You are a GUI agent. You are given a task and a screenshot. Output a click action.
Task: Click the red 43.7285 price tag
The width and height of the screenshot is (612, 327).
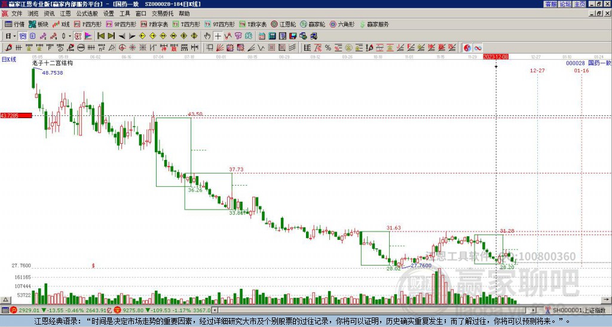click(16, 116)
